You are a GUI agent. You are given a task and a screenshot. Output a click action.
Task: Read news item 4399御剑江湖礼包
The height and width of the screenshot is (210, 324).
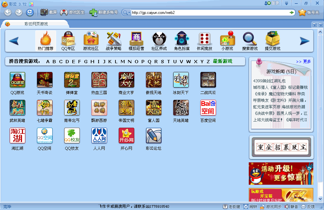pyautogui.click(x=269, y=81)
